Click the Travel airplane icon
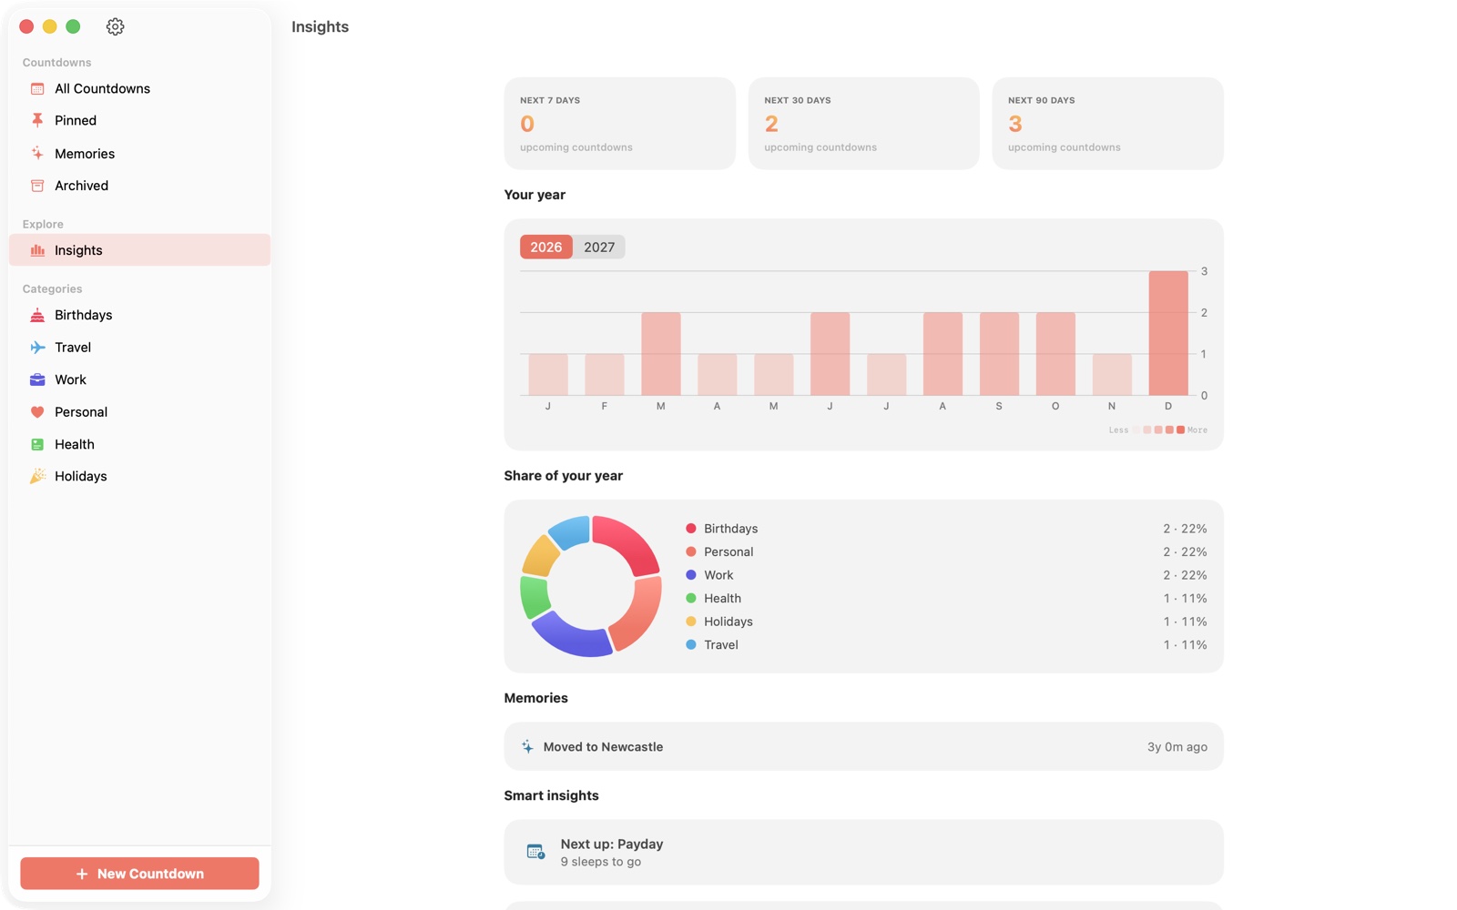 (x=37, y=348)
